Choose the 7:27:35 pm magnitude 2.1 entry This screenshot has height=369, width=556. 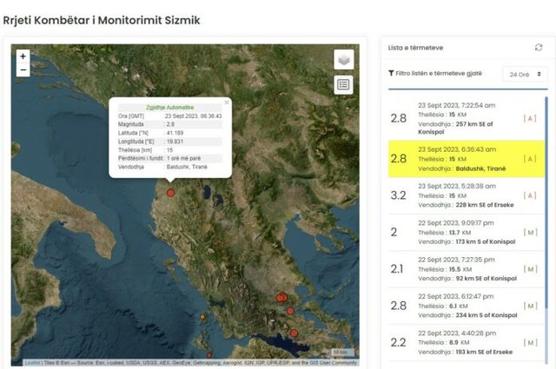point(466,269)
